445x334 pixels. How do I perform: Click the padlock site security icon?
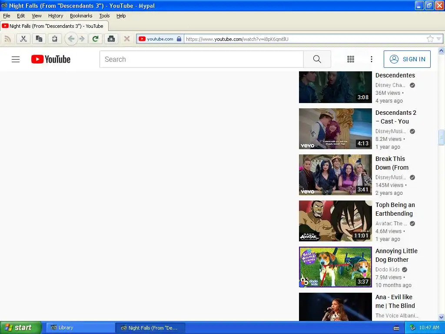(179, 39)
